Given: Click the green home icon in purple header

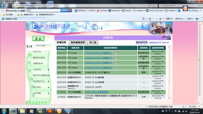Looking at the screenshot, I should [x=168, y=38].
